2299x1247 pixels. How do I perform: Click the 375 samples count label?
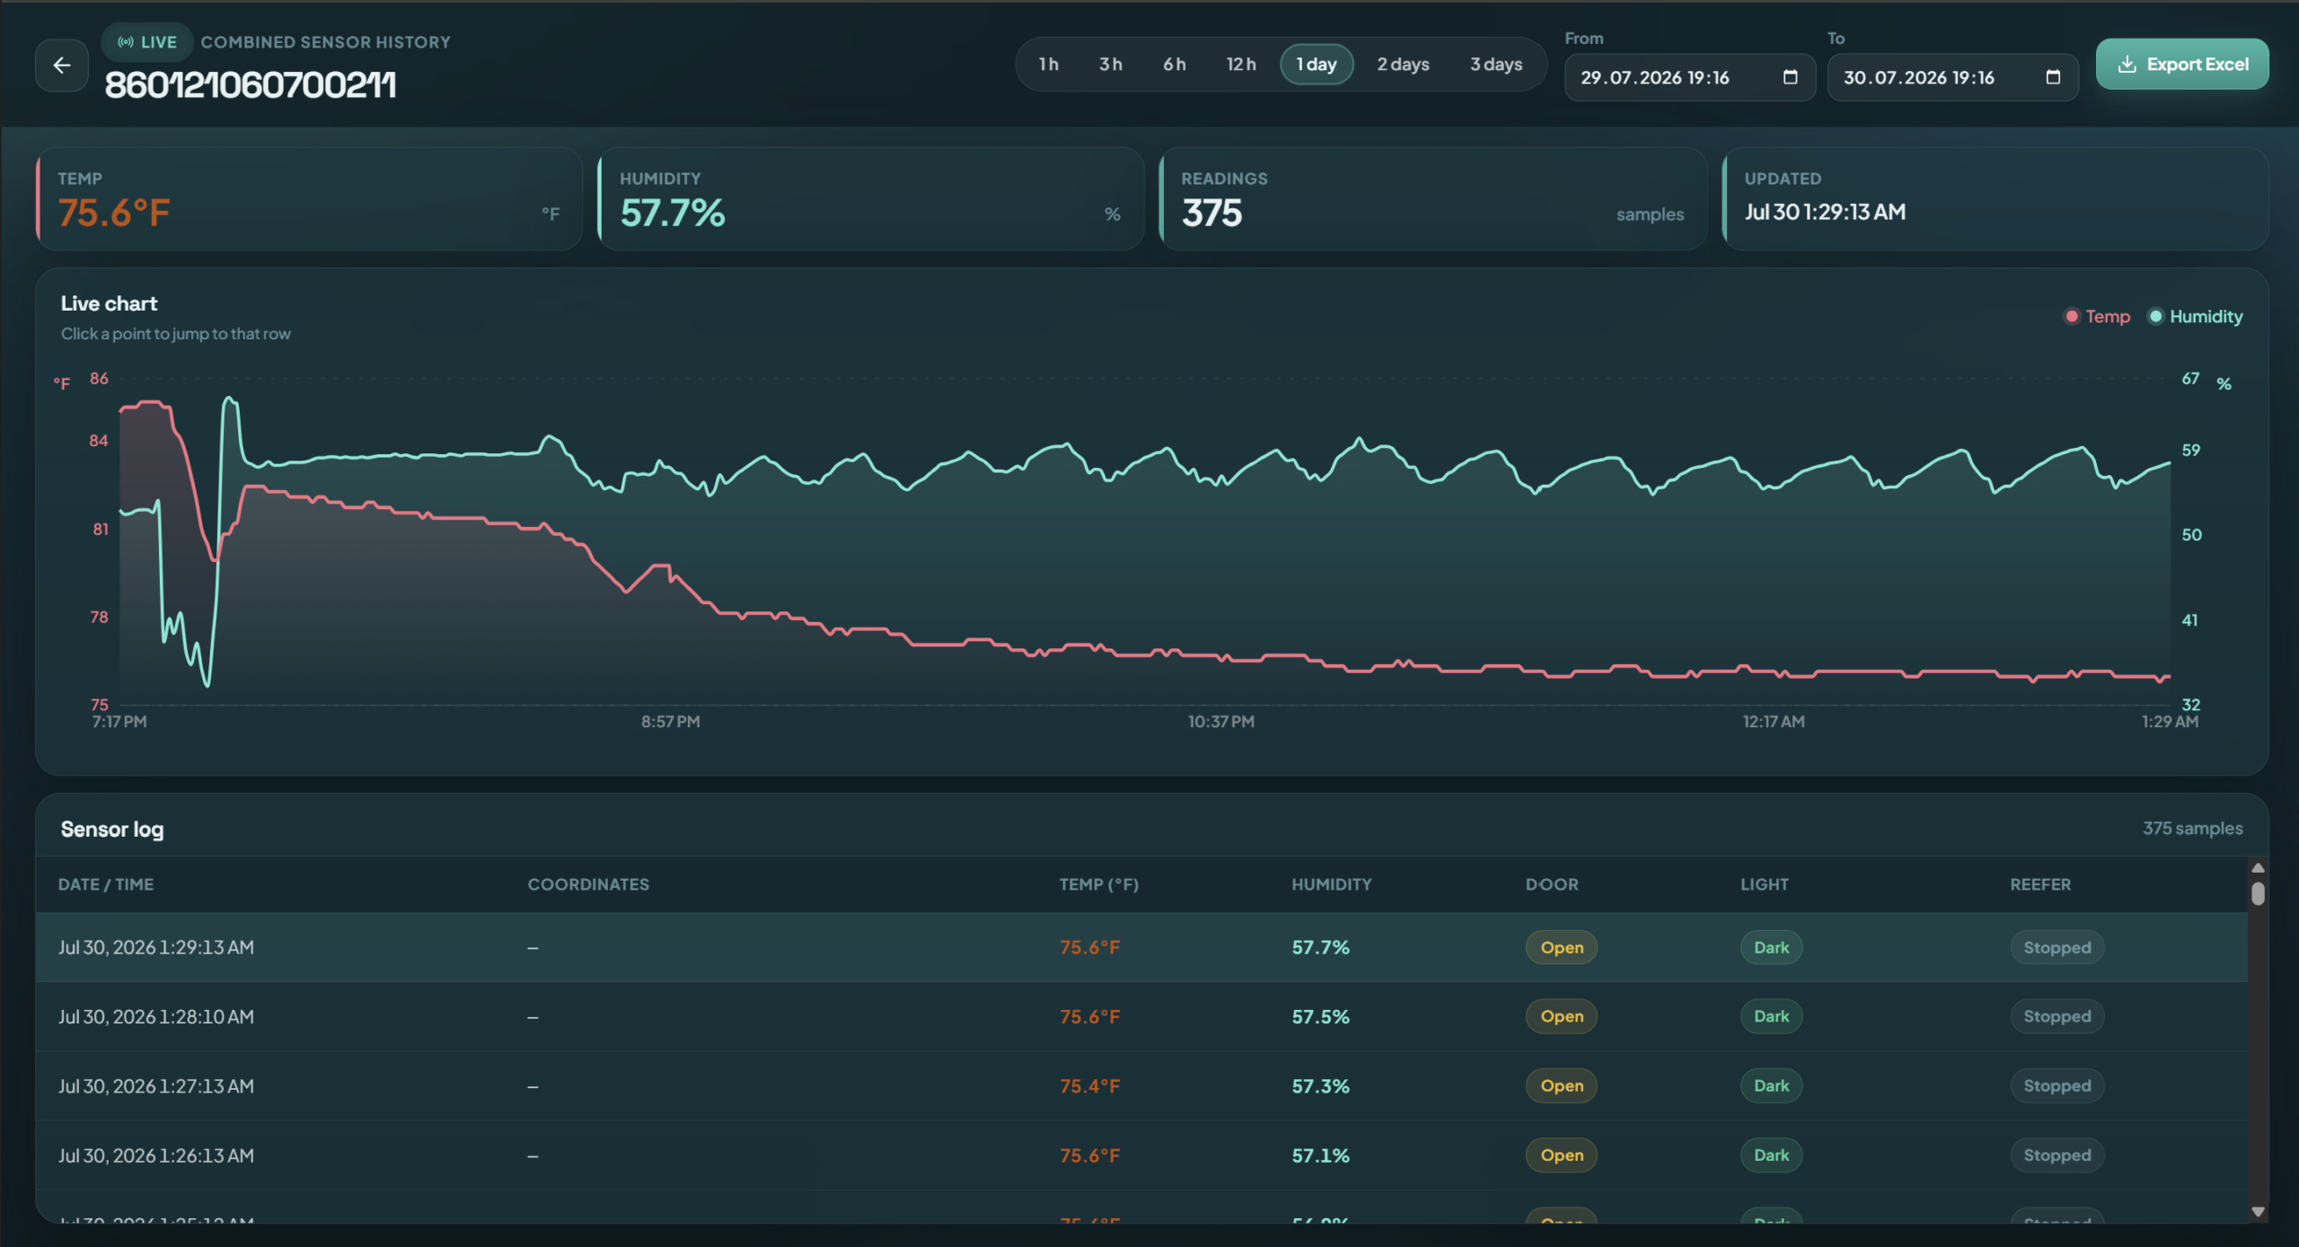(x=2192, y=829)
